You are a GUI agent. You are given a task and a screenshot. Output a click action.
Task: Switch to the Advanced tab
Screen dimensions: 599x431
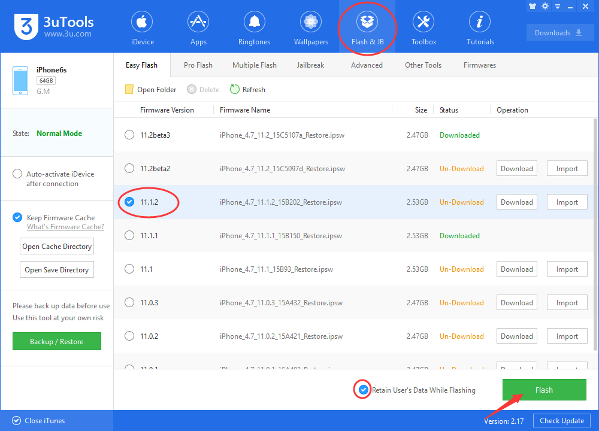tap(367, 65)
